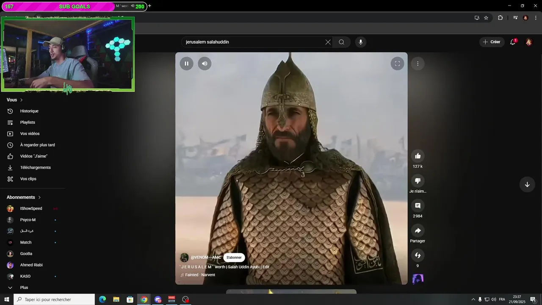Image resolution: width=542 pixels, height=305 pixels.
Task: Open Vidéos "J'aime" in the sidebar
Action: click(33, 156)
